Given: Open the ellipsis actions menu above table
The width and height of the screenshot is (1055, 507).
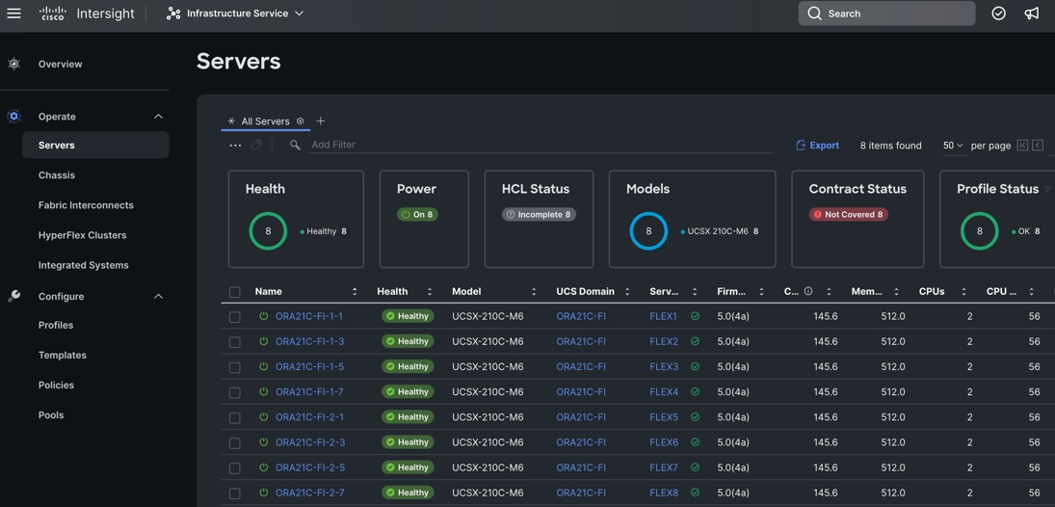Looking at the screenshot, I should tap(235, 145).
